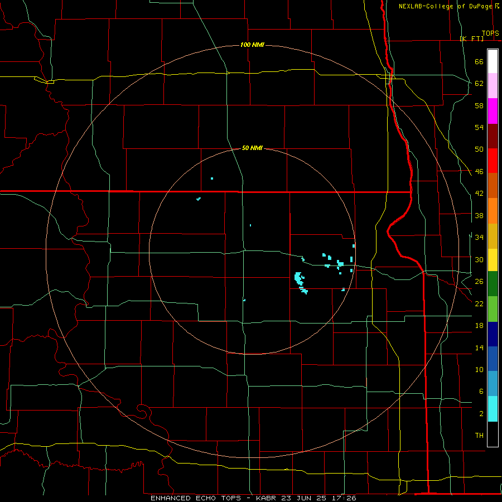Click the light pink legend swatch

pos(493,86)
